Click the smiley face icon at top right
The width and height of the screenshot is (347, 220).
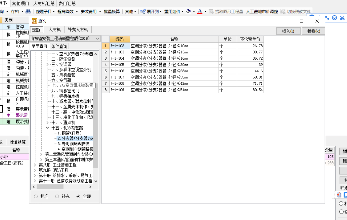coord(335,18)
